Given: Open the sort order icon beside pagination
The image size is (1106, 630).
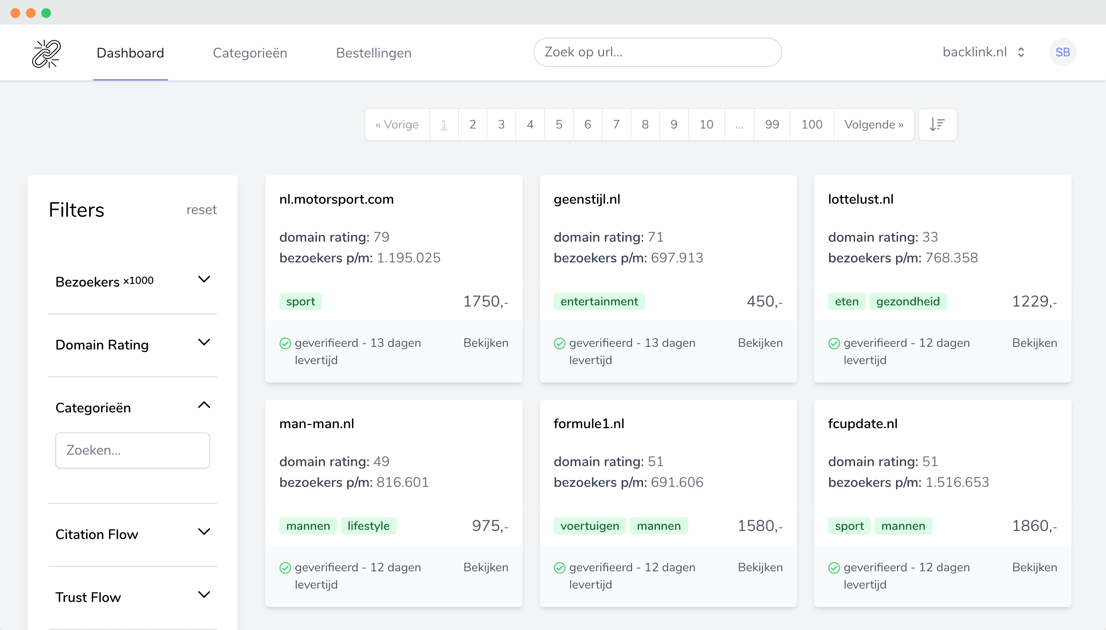Looking at the screenshot, I should [937, 124].
